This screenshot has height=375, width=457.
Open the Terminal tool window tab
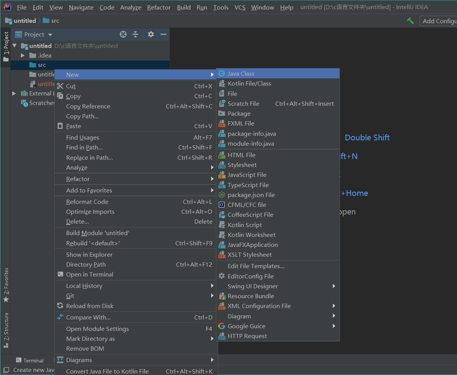pyautogui.click(x=30, y=361)
